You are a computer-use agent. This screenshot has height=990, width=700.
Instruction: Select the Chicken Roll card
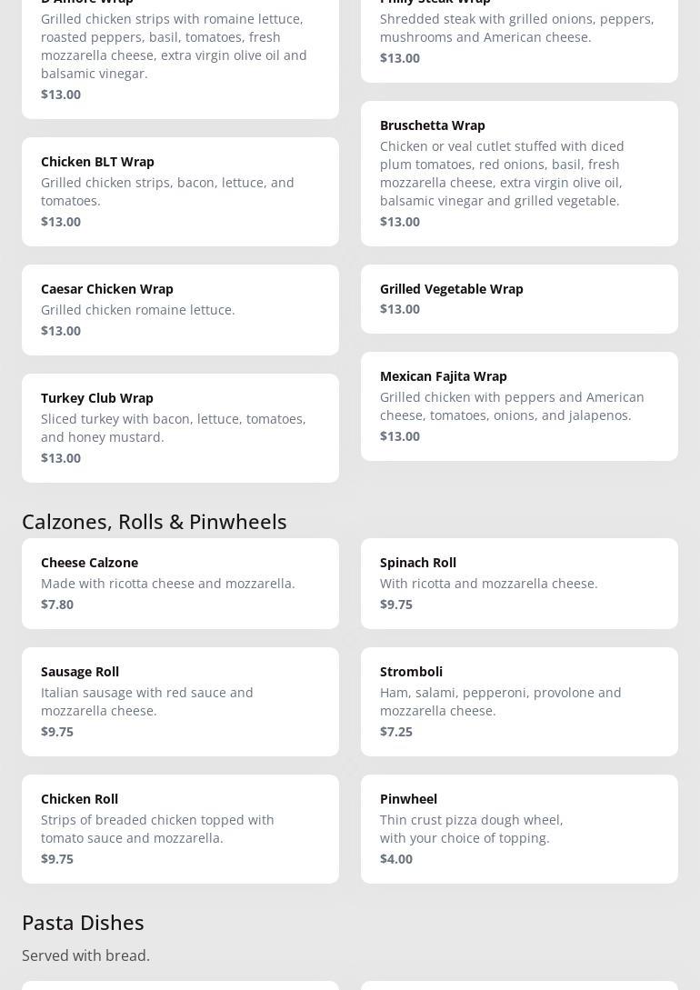point(180,828)
